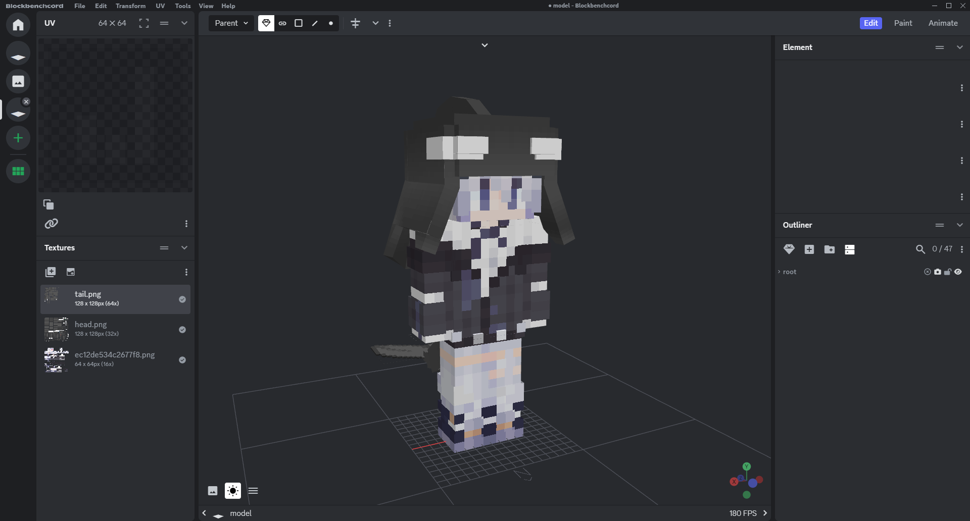
Task: Click the green plus add button
Action: tap(18, 138)
